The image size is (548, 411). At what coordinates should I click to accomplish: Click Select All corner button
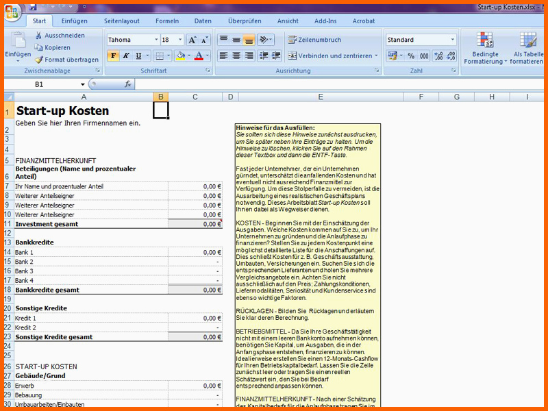tap(9, 97)
